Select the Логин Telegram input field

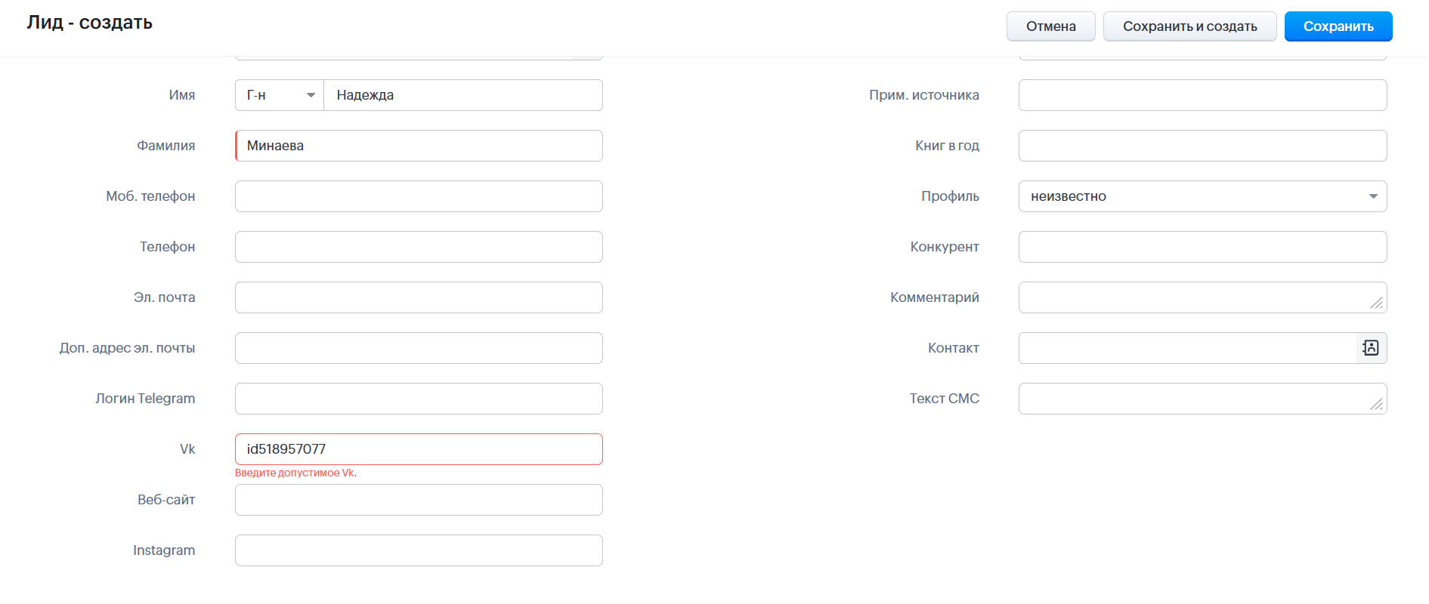click(419, 399)
